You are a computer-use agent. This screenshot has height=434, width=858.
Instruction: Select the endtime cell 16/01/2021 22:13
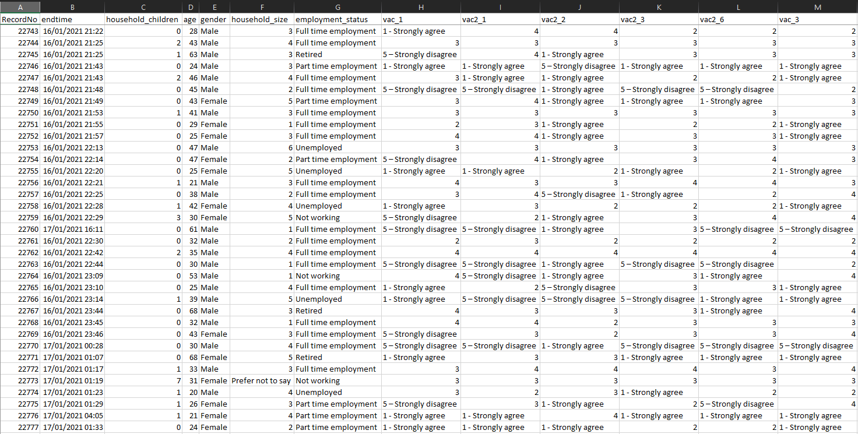click(72, 147)
